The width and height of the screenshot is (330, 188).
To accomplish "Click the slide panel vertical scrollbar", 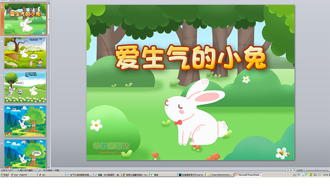I will click(x=48, y=19).
